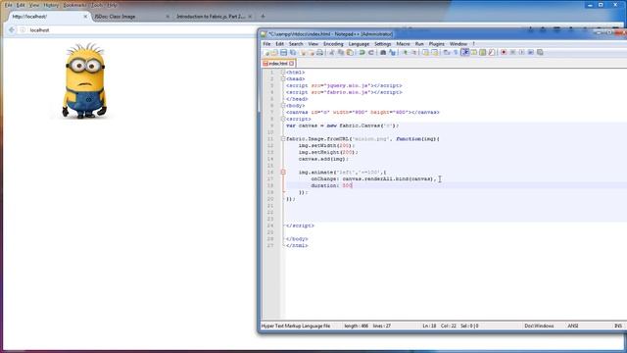Toggle word wrap in the toolbar
Screen dimensions: 627x353
click(x=447, y=52)
